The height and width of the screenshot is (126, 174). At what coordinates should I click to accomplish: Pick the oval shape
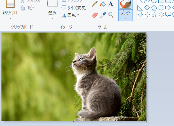click(154, 1)
